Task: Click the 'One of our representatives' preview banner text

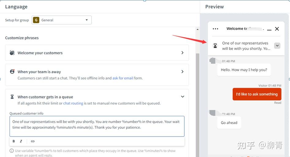Action: point(246,46)
